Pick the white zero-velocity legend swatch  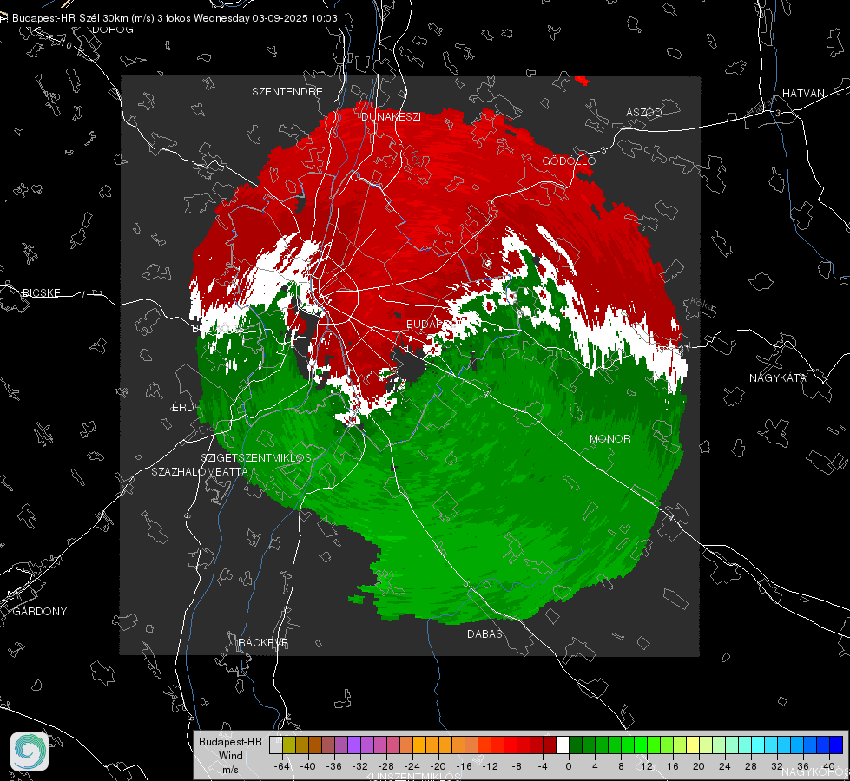click(563, 745)
